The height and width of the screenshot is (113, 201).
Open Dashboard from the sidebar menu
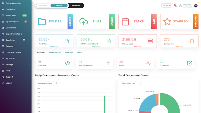click(x=10, y=9)
